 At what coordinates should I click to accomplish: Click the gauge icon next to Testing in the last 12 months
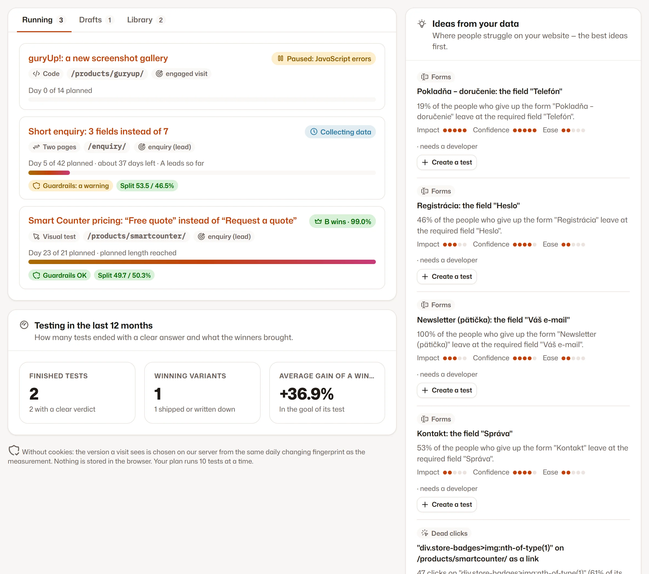click(x=24, y=325)
